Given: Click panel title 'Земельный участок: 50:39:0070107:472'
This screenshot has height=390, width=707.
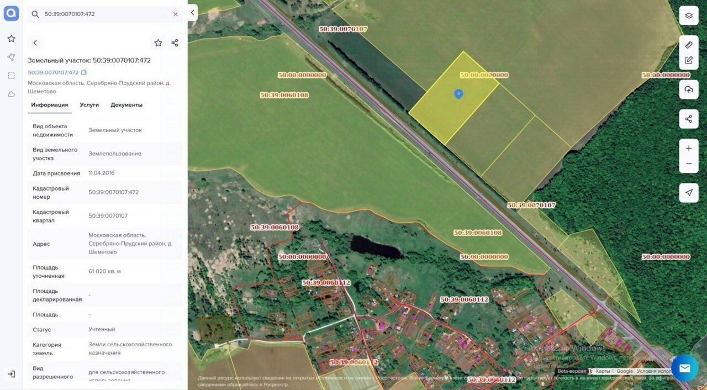Looking at the screenshot, I should [x=89, y=60].
